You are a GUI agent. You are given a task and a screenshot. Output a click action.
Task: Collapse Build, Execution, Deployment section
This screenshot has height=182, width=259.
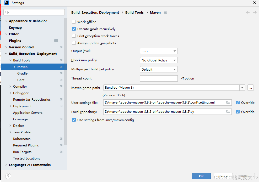pos(6,54)
